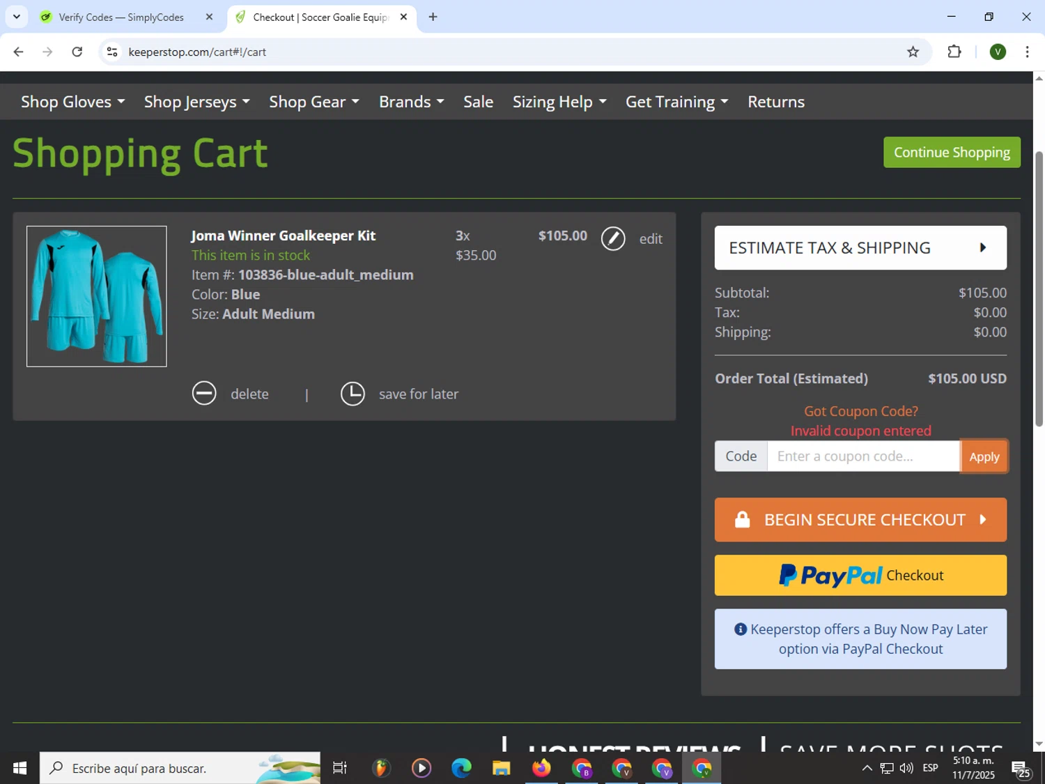Click the Order Total $105.00 USD value
The height and width of the screenshot is (784, 1045).
point(967,378)
